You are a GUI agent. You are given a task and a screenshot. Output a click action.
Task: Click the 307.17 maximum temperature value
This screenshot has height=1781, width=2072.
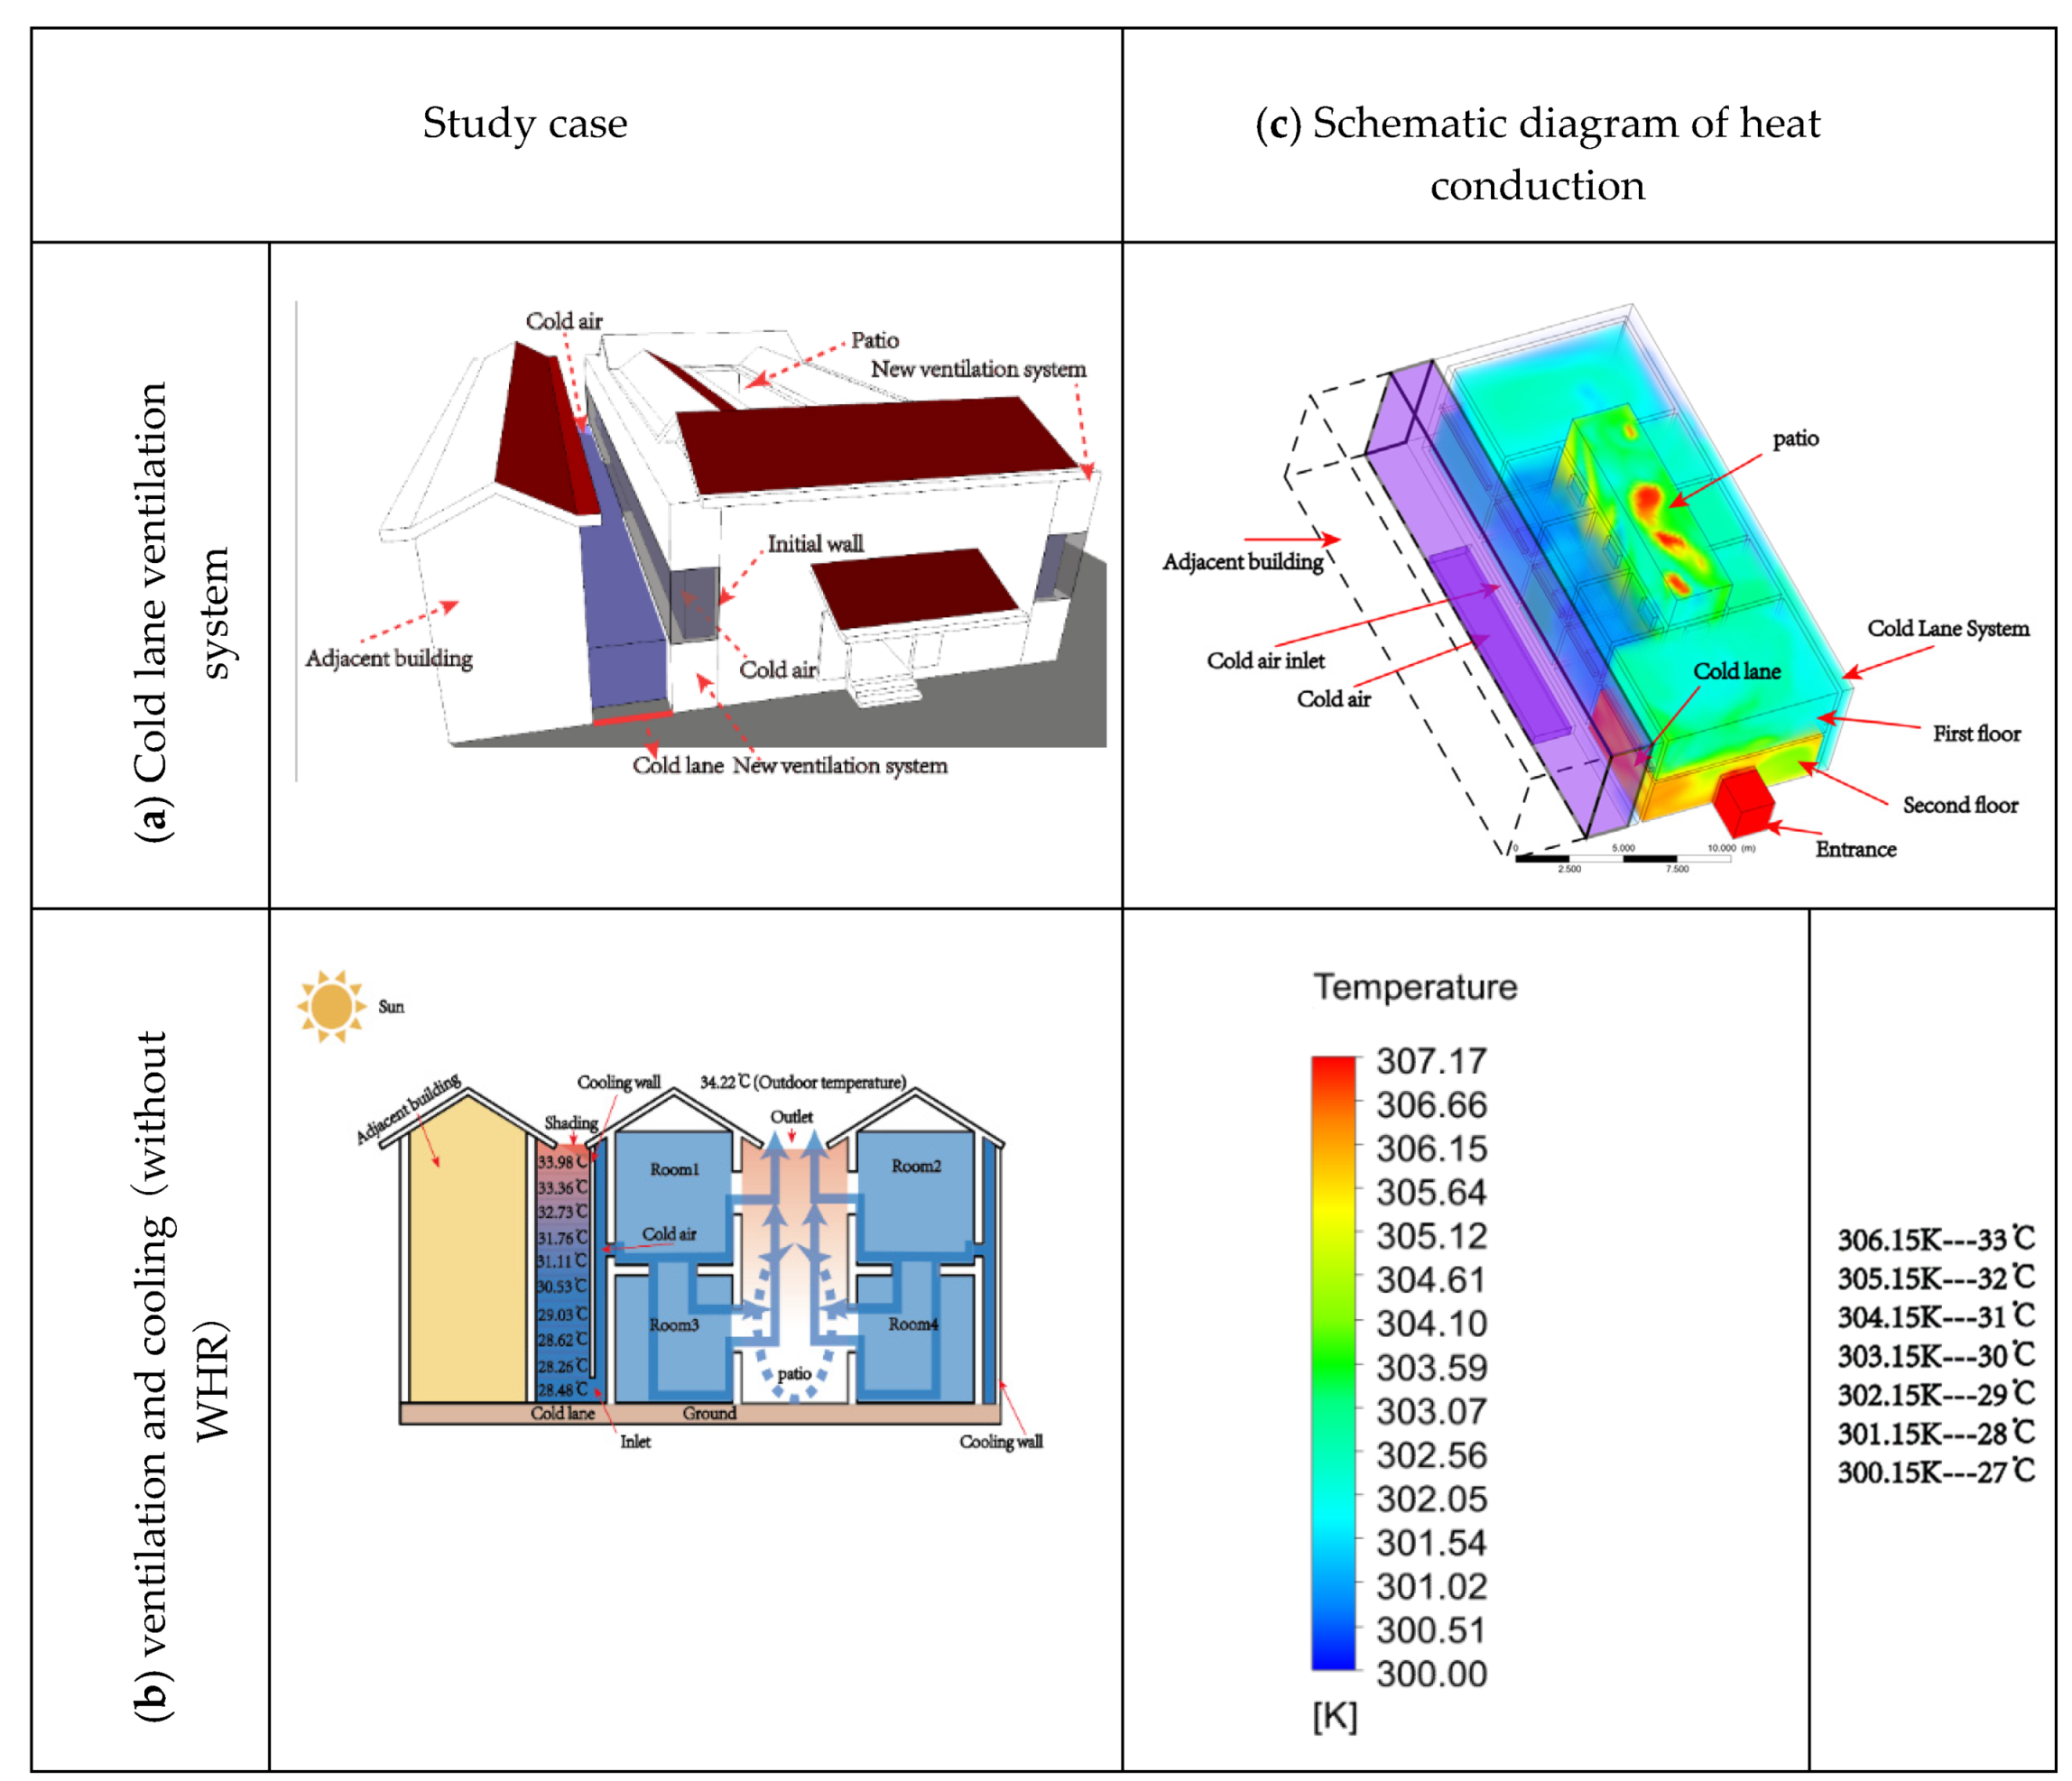pos(1431,1061)
